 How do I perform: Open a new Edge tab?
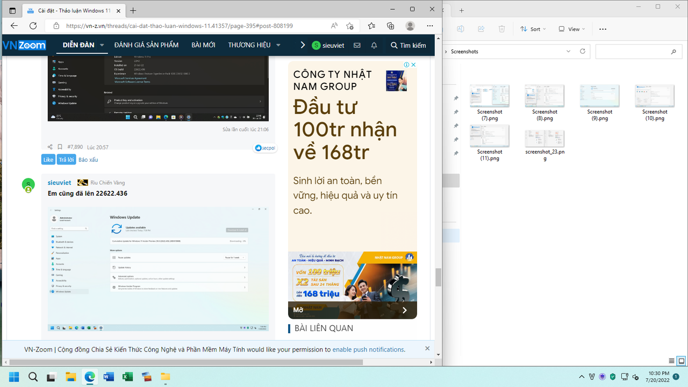point(133,10)
